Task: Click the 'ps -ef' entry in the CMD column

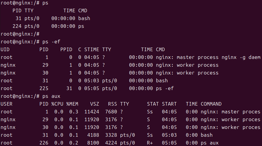Action: 165,89
